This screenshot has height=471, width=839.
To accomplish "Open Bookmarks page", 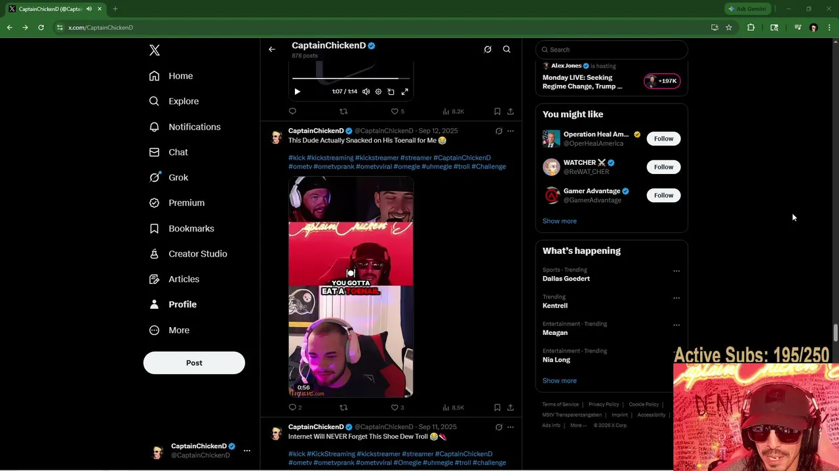I will point(182,228).
